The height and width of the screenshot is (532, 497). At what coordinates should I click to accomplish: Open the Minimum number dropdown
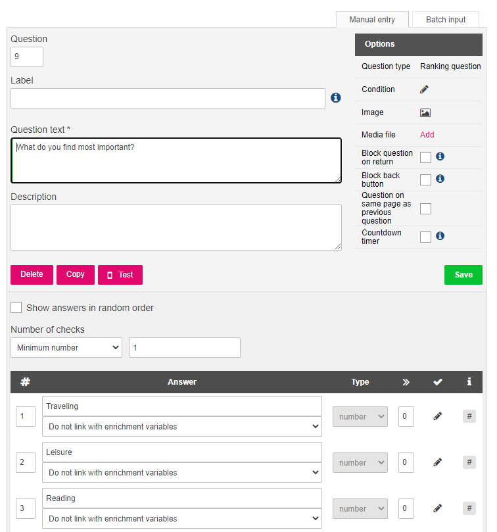point(66,347)
